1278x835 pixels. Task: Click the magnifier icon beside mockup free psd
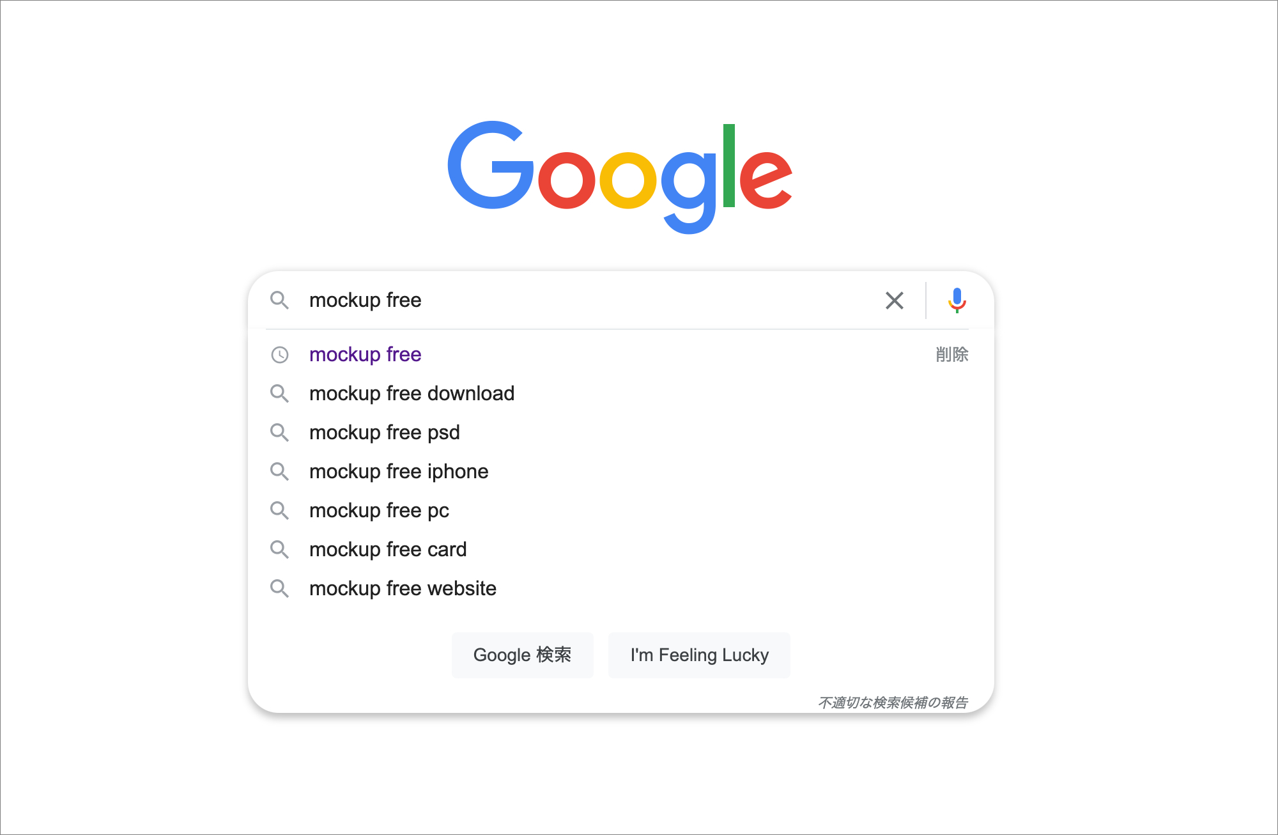(x=279, y=432)
